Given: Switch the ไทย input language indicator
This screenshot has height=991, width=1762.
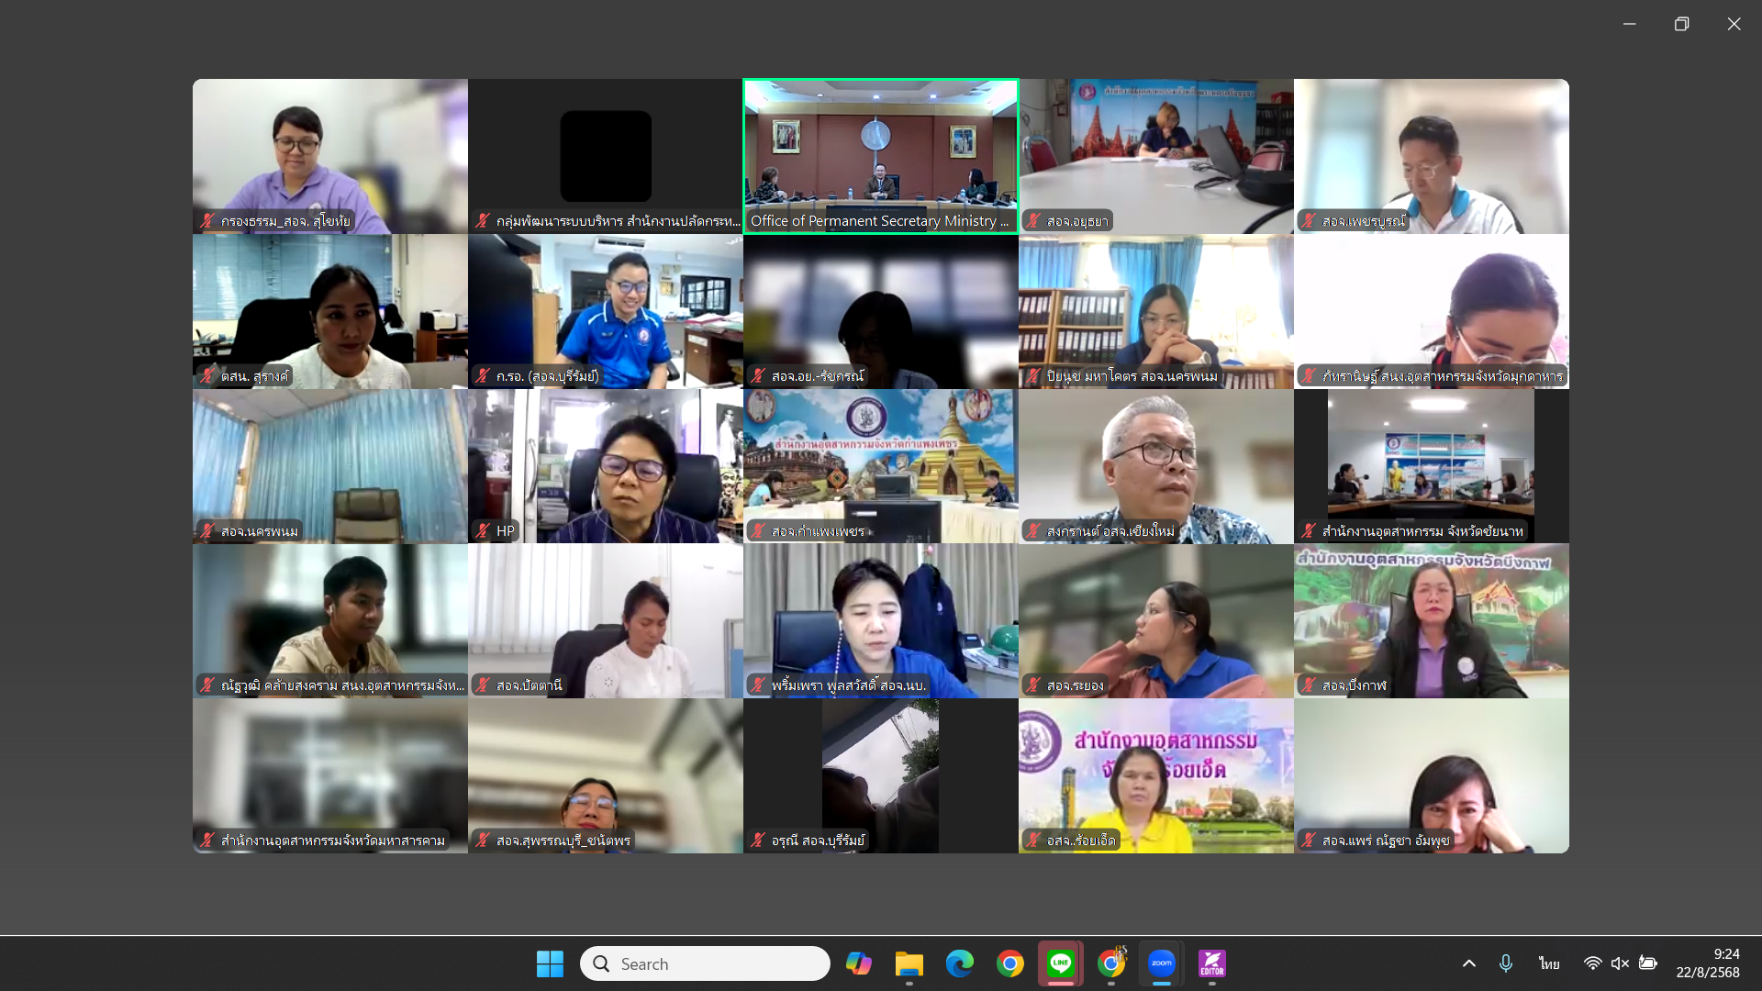Looking at the screenshot, I should point(1549,963).
